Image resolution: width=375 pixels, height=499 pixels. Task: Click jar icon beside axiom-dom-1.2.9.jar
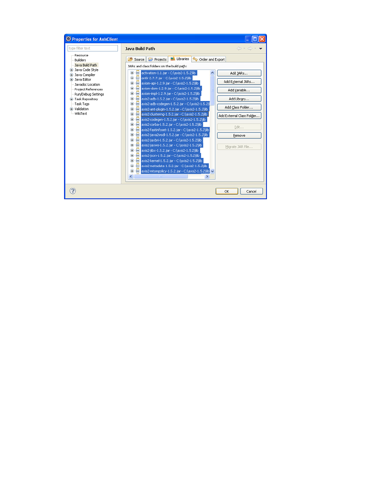pos(138,88)
